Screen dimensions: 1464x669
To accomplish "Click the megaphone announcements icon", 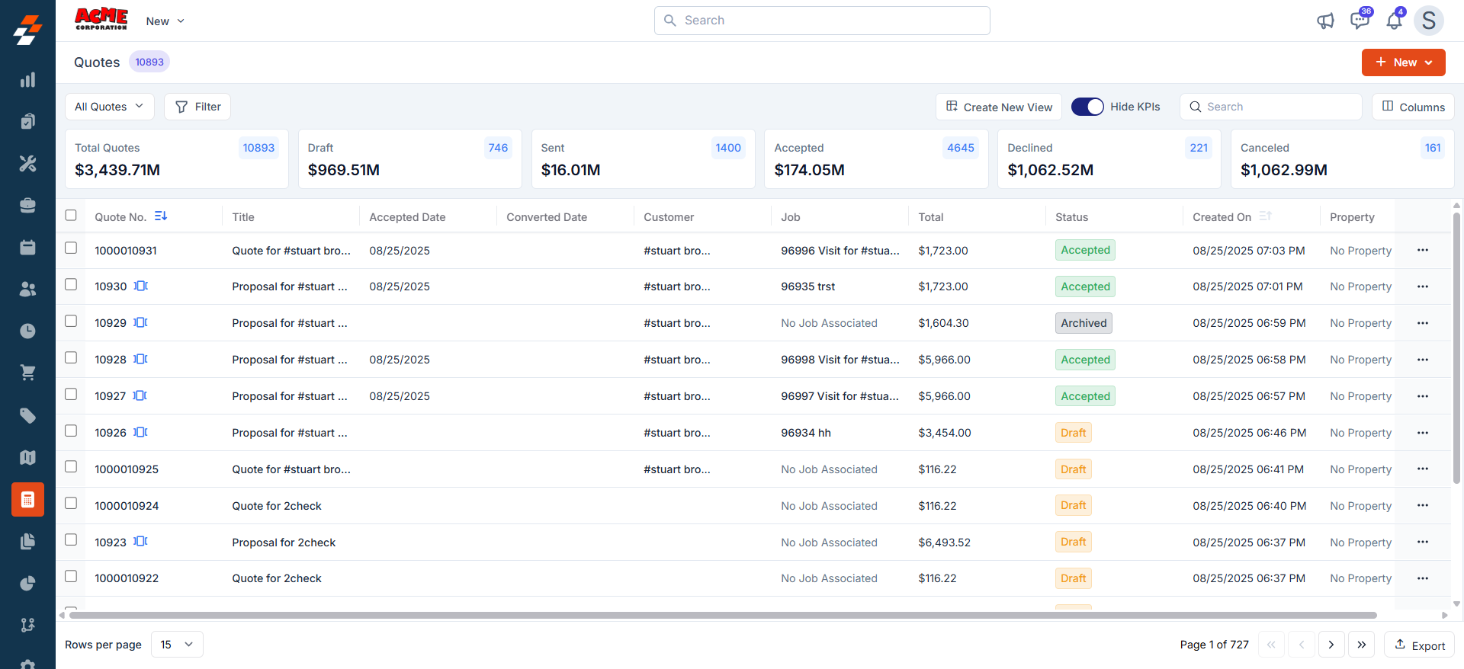I will (1325, 21).
